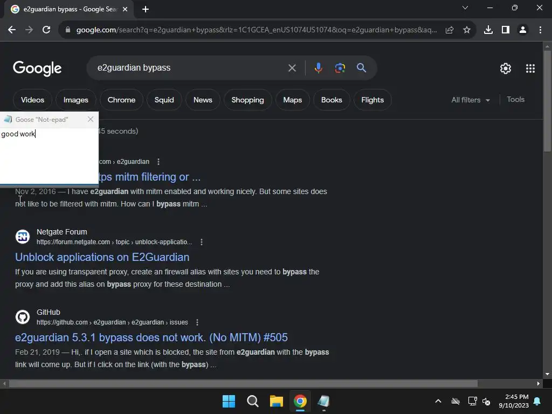Click the GitHub site name
Screen dimensions: 552x414
48,312
